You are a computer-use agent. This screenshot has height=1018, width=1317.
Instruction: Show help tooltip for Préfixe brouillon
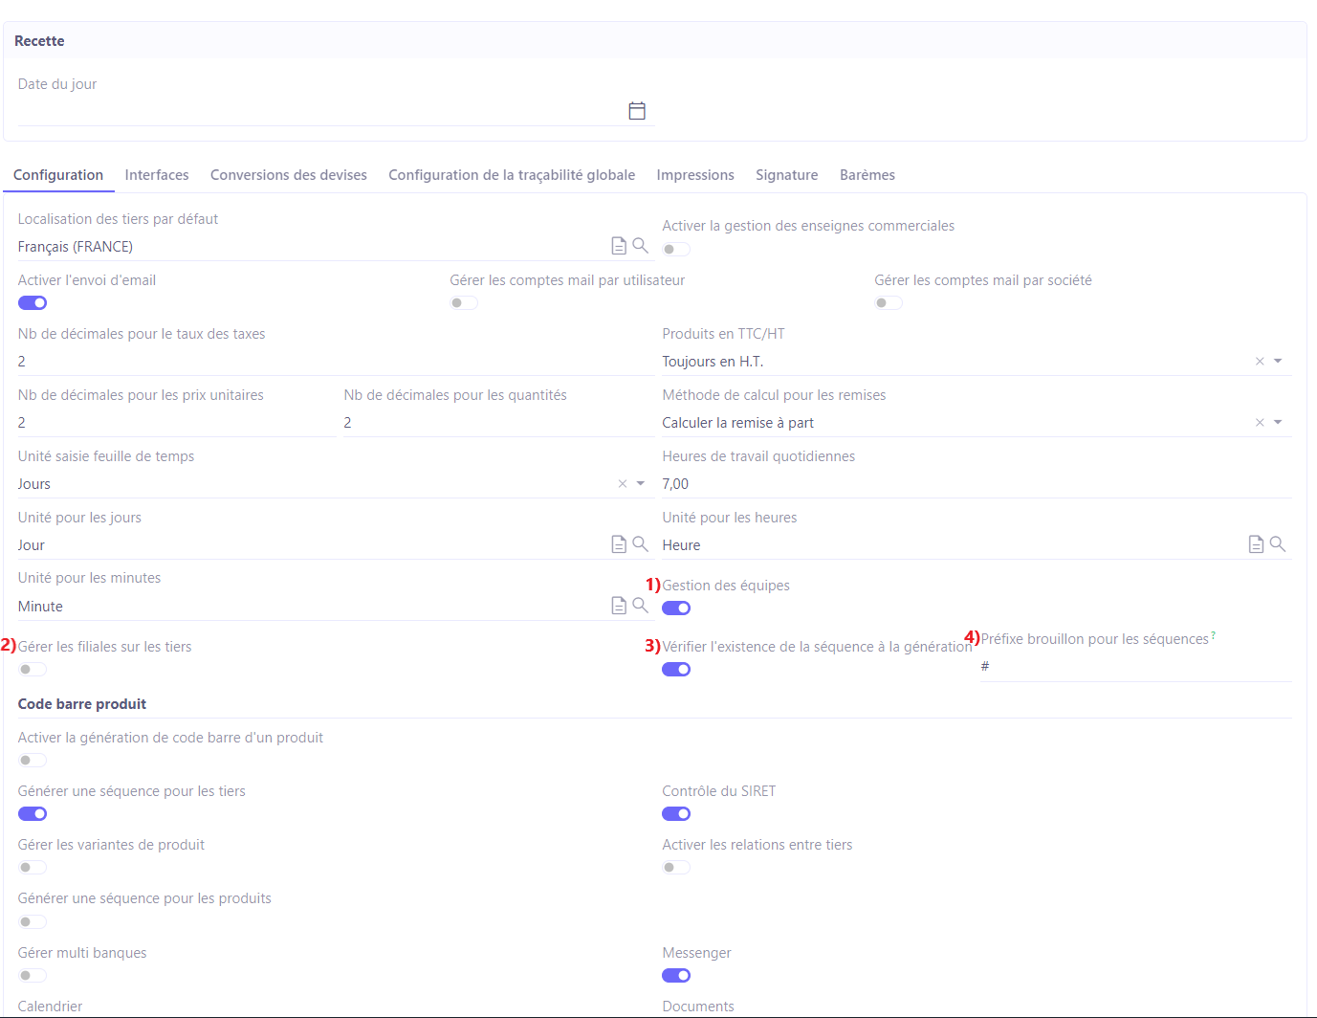[x=1214, y=634]
